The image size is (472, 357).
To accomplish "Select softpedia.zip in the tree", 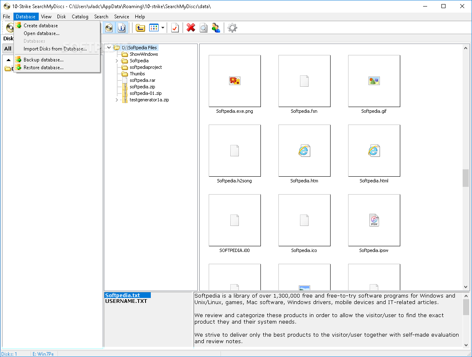I will pos(142,87).
